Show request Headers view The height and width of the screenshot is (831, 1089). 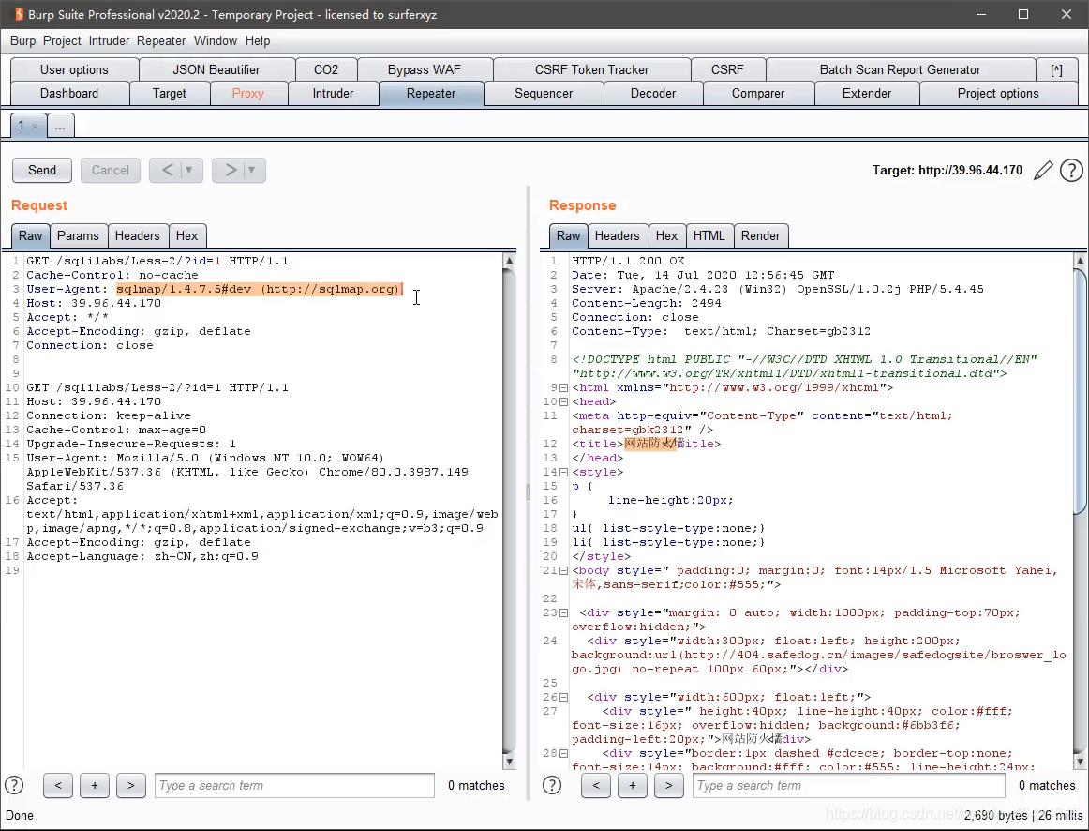(x=138, y=235)
